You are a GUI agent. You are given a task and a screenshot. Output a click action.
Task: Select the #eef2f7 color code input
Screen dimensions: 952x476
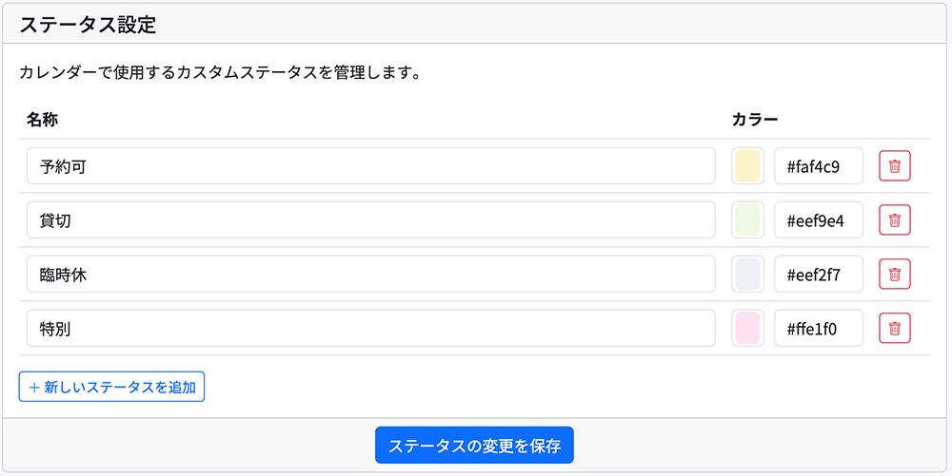(x=819, y=275)
